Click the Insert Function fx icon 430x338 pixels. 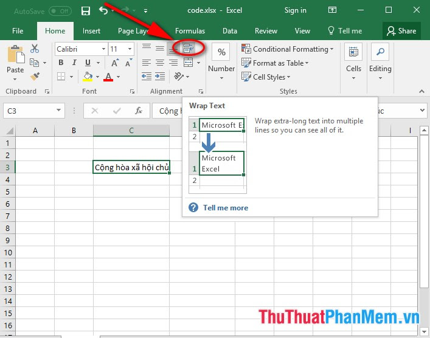(x=139, y=111)
